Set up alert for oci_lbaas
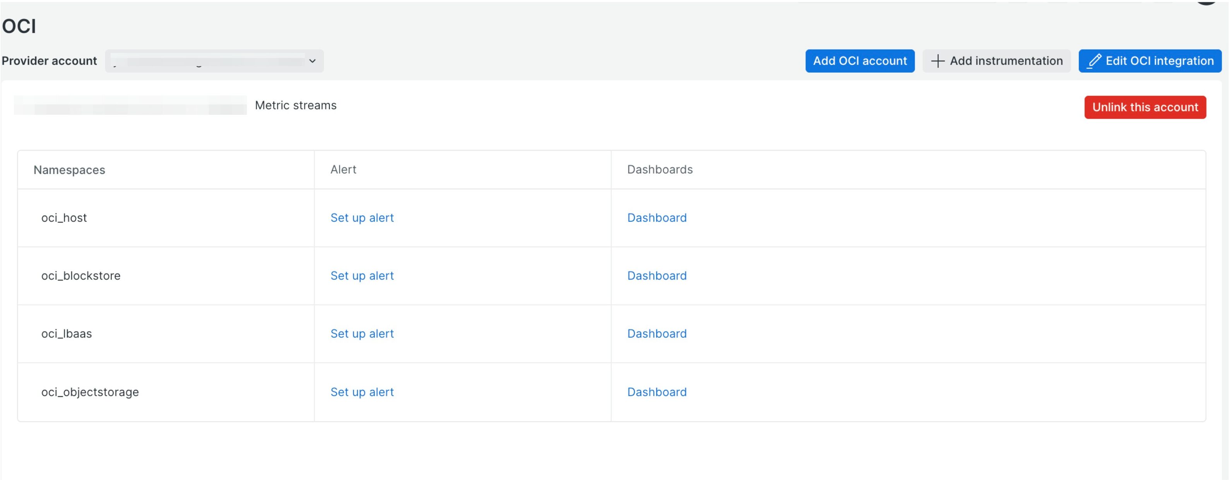Viewport: 1229px width, 480px height. pos(362,334)
